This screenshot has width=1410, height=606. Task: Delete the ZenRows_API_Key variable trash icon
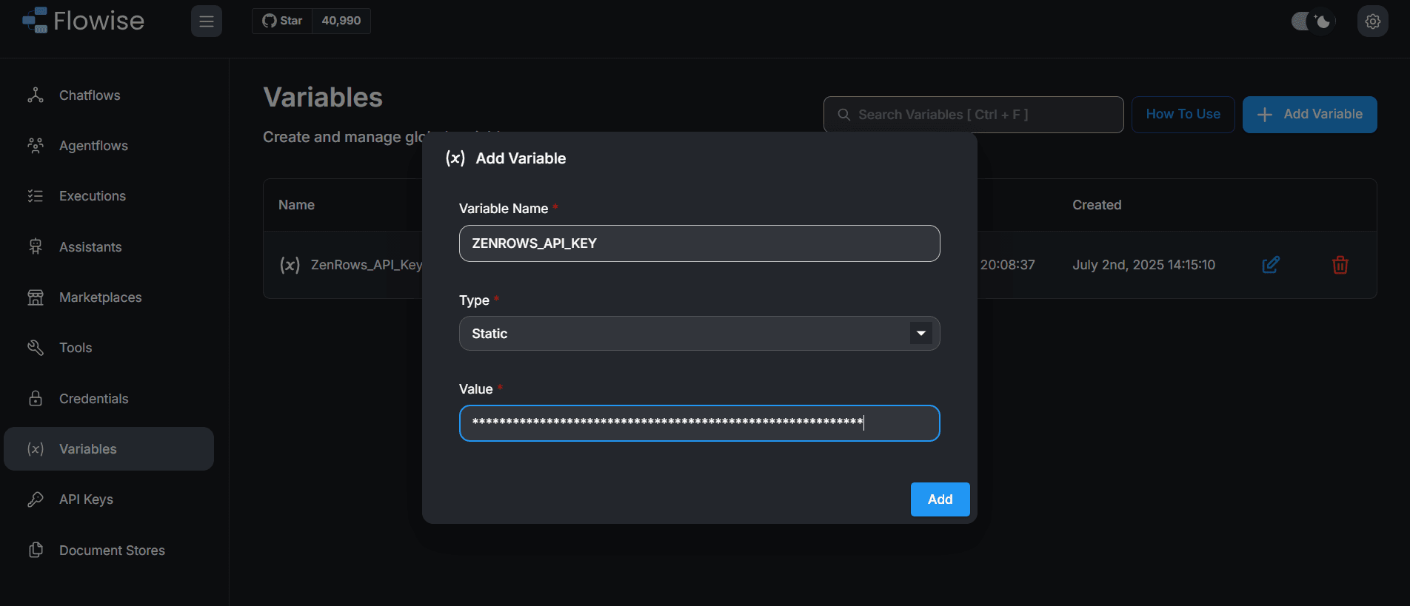(1340, 265)
